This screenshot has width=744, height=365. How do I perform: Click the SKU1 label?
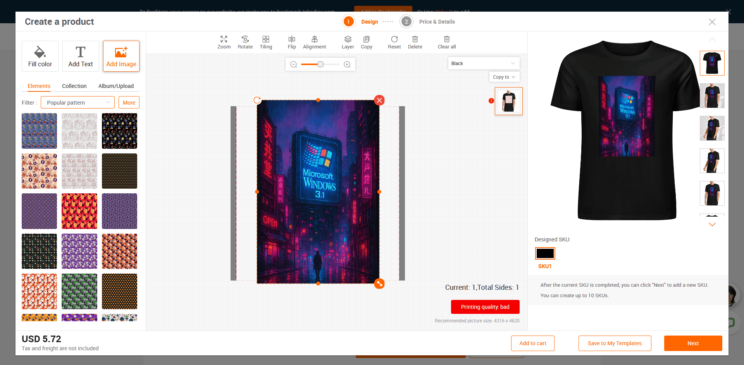tap(545, 266)
